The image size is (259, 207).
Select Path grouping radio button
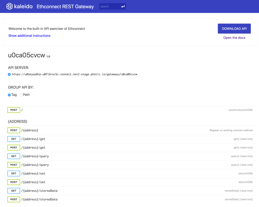pos(21,95)
